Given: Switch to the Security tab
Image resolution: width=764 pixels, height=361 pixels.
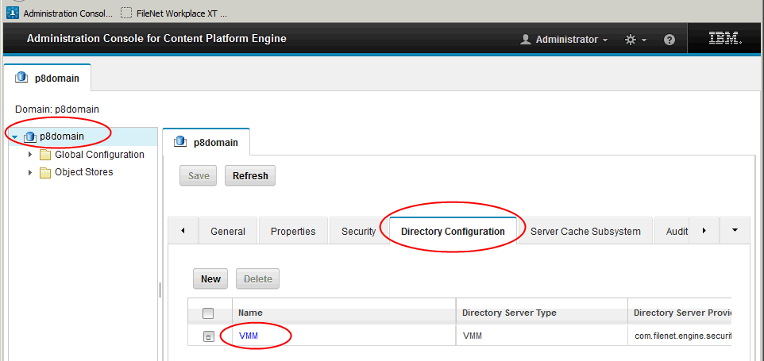Looking at the screenshot, I should point(358,232).
